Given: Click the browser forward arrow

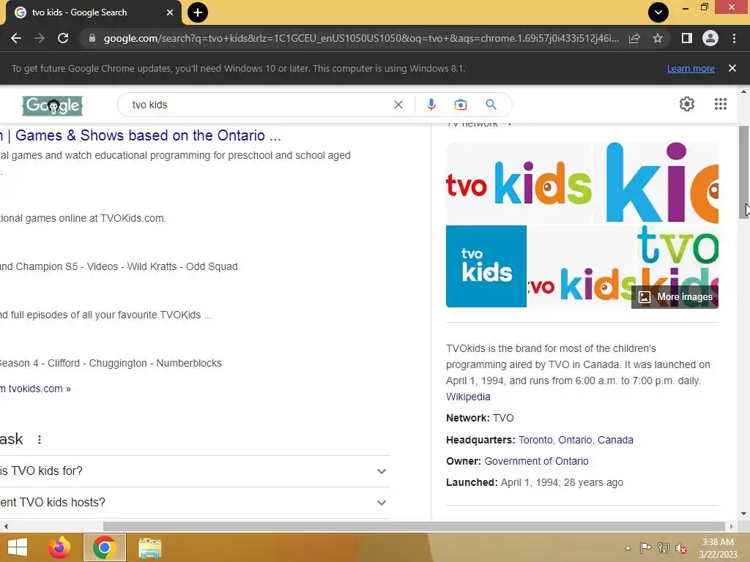Looking at the screenshot, I should point(40,38).
